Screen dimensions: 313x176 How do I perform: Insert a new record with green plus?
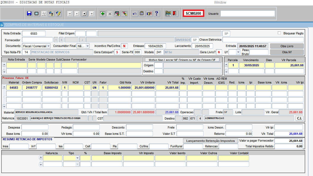pyautogui.click(x=102, y=14)
